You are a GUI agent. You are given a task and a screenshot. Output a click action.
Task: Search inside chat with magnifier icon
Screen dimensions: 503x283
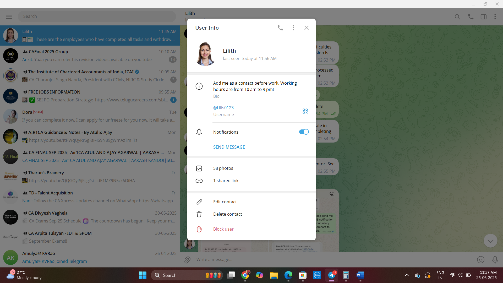(x=457, y=17)
